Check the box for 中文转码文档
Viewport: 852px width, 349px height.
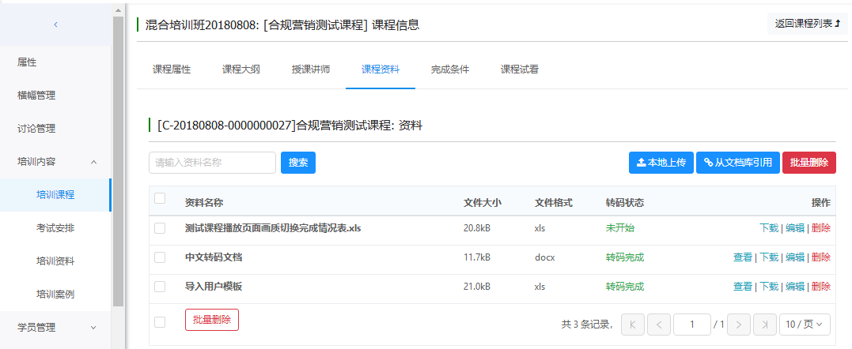tap(160, 257)
